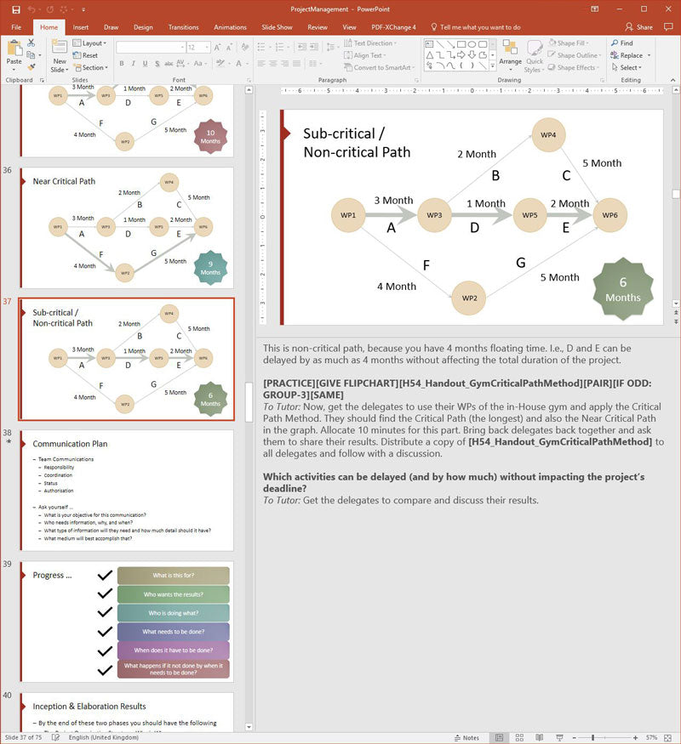This screenshot has height=744, width=681.
Task: Click the Copy icon in Clipboard group
Action: click(x=31, y=55)
